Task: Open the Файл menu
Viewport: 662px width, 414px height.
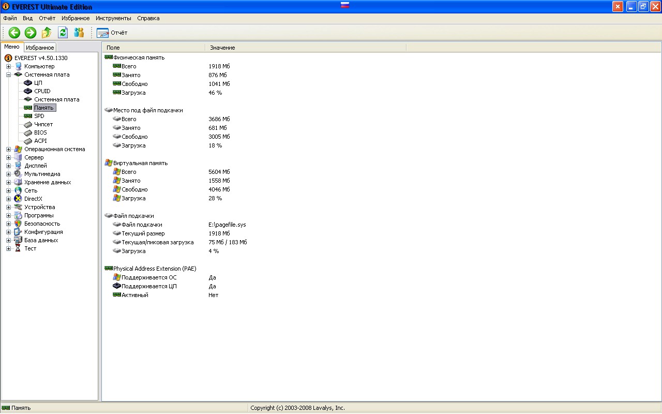Action: [10, 18]
